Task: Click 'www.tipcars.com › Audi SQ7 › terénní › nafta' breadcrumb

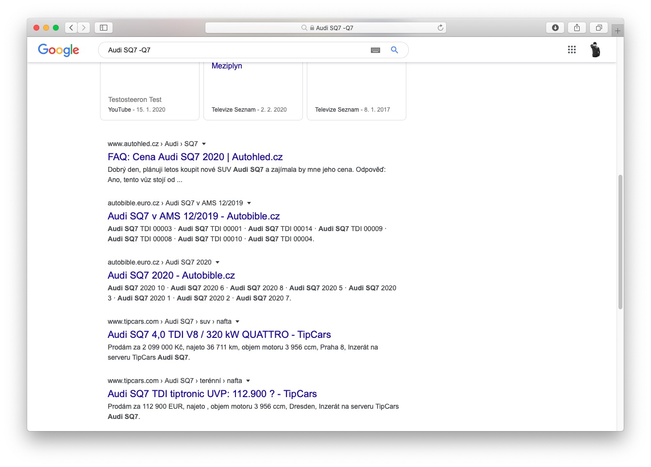Action: click(x=175, y=381)
